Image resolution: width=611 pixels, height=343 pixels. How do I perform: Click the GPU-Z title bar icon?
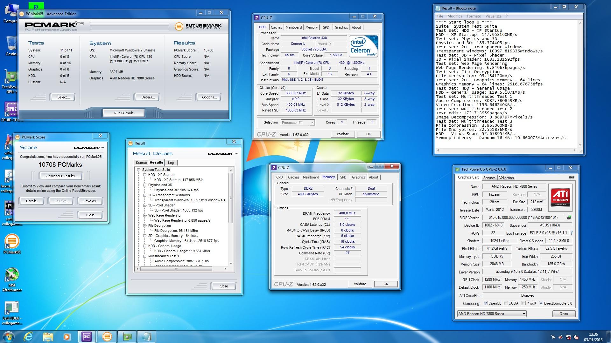458,169
